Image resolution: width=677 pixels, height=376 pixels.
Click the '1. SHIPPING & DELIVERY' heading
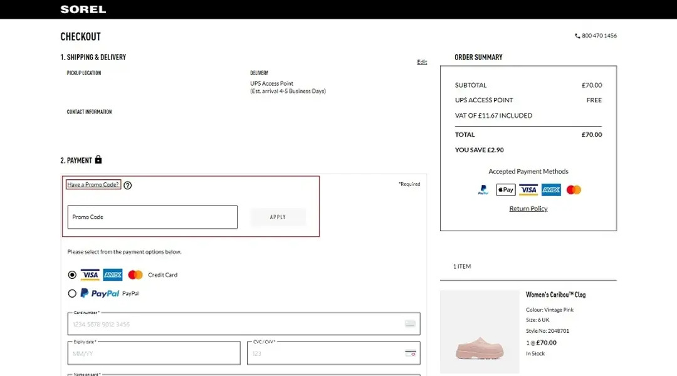93,57
